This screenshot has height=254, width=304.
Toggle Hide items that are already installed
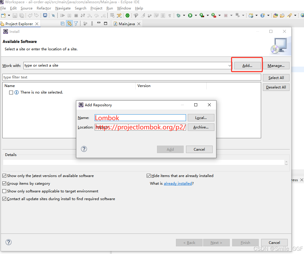[x=148, y=176]
